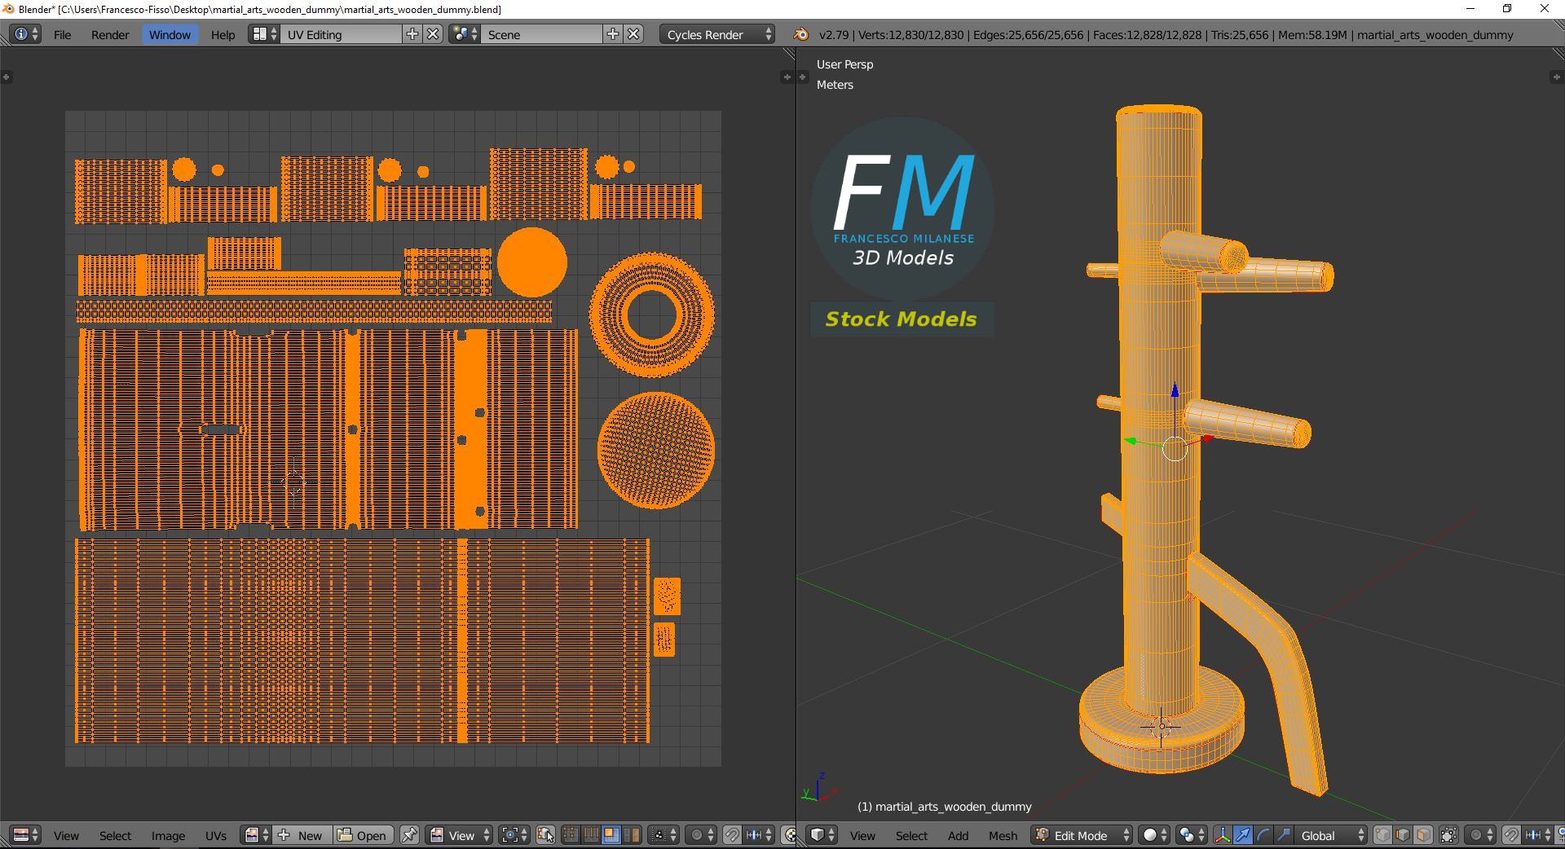Screen dimensions: 1565x849
Task: Click the large solid circle UV island
Action: 532,262
